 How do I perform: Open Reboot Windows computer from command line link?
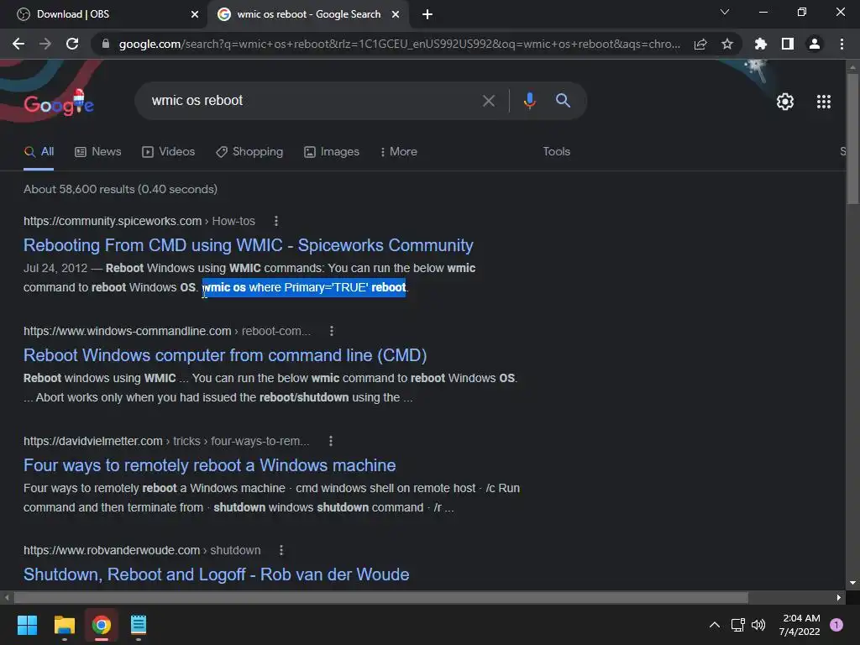click(x=225, y=355)
